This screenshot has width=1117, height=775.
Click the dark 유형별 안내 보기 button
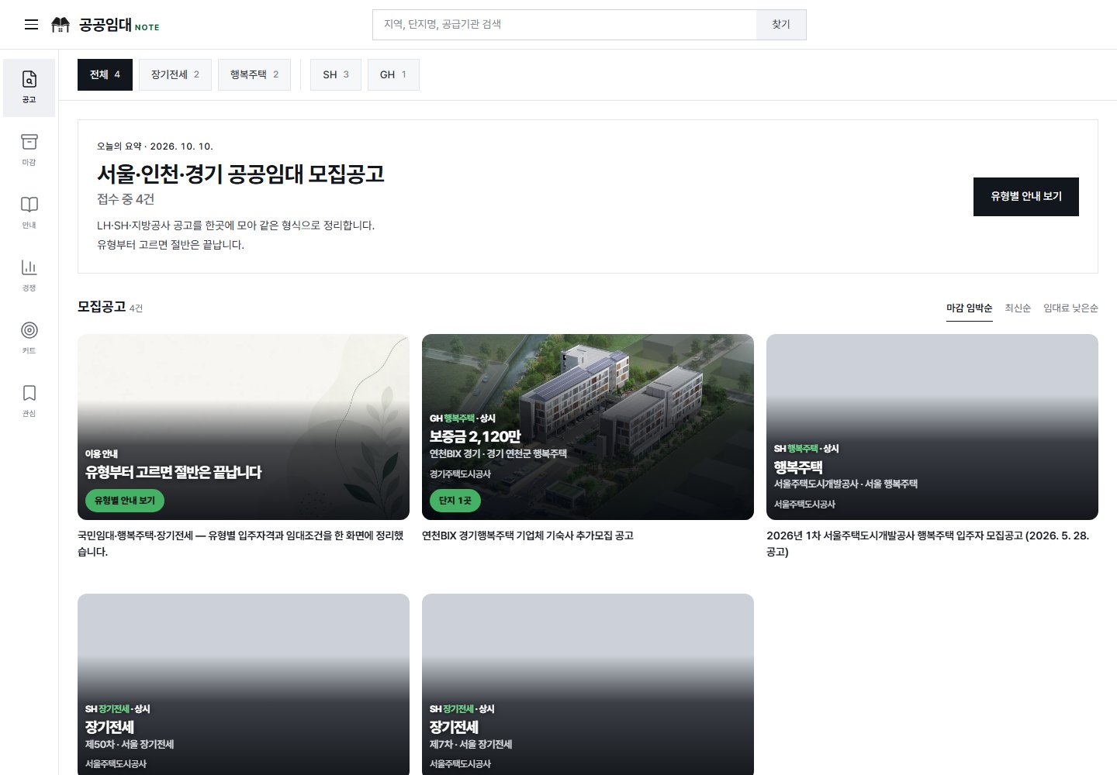(x=1026, y=197)
